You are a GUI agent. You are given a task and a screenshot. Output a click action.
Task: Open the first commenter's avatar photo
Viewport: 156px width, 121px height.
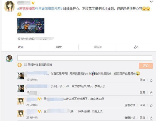click(21, 76)
